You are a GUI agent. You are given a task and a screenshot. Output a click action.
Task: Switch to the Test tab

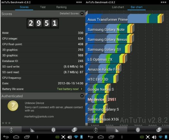point(43,7)
